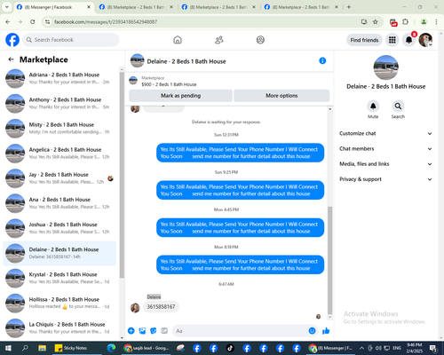Bookmark this page with the star icon

tap(376, 22)
